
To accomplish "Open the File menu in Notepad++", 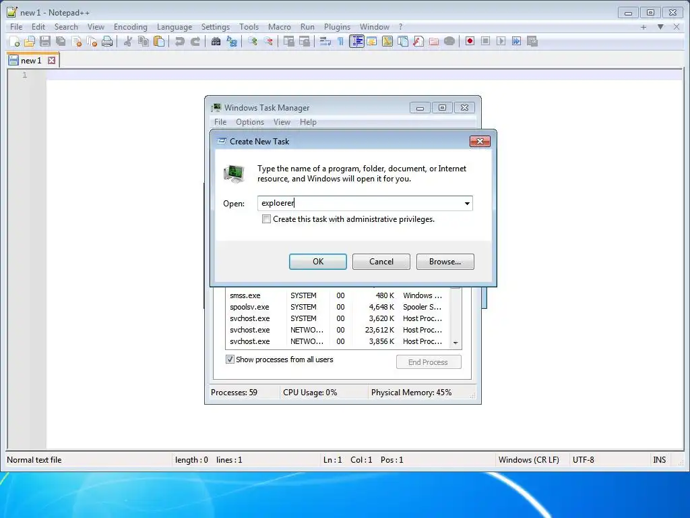I will click(x=16, y=27).
